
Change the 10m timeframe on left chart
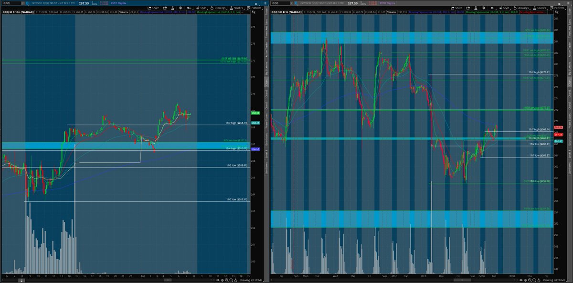pyautogui.click(x=189, y=8)
